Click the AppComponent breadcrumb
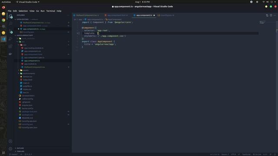 [114, 19]
